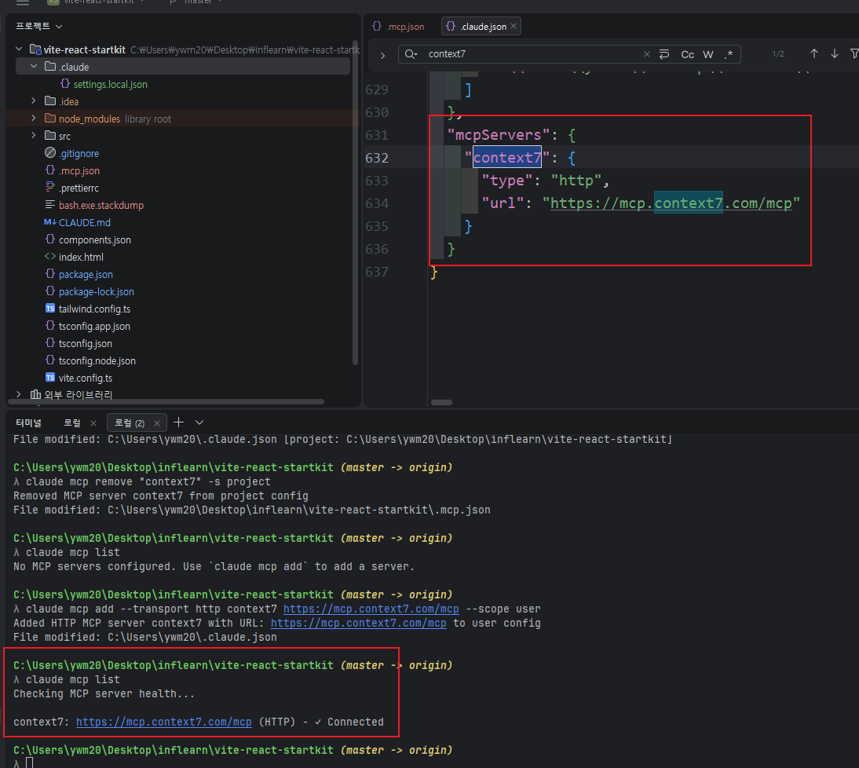Image resolution: width=859 pixels, height=768 pixels.
Task: Open the terminal tabs dropdown arrow
Action: pos(199,422)
